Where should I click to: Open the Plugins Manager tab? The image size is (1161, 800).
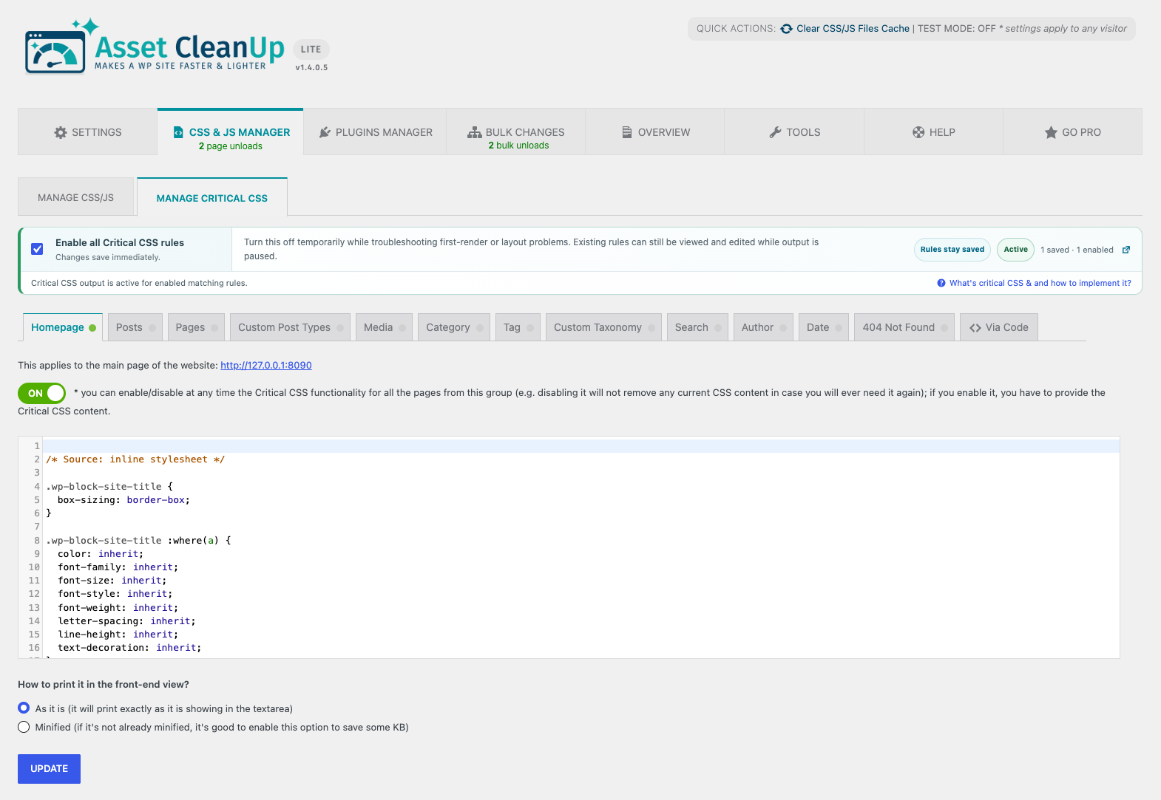375,132
